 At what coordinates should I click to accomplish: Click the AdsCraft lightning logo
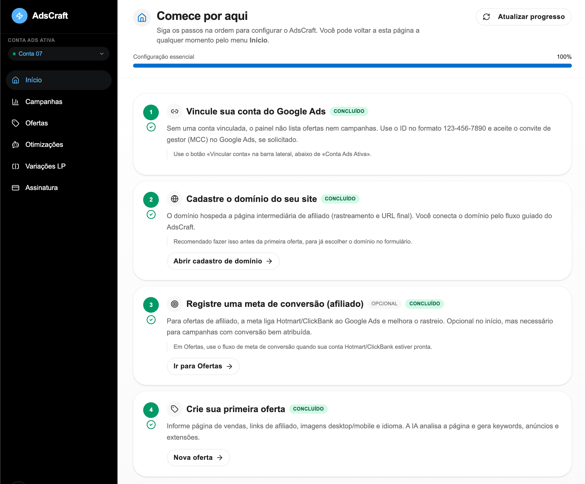coord(20,16)
